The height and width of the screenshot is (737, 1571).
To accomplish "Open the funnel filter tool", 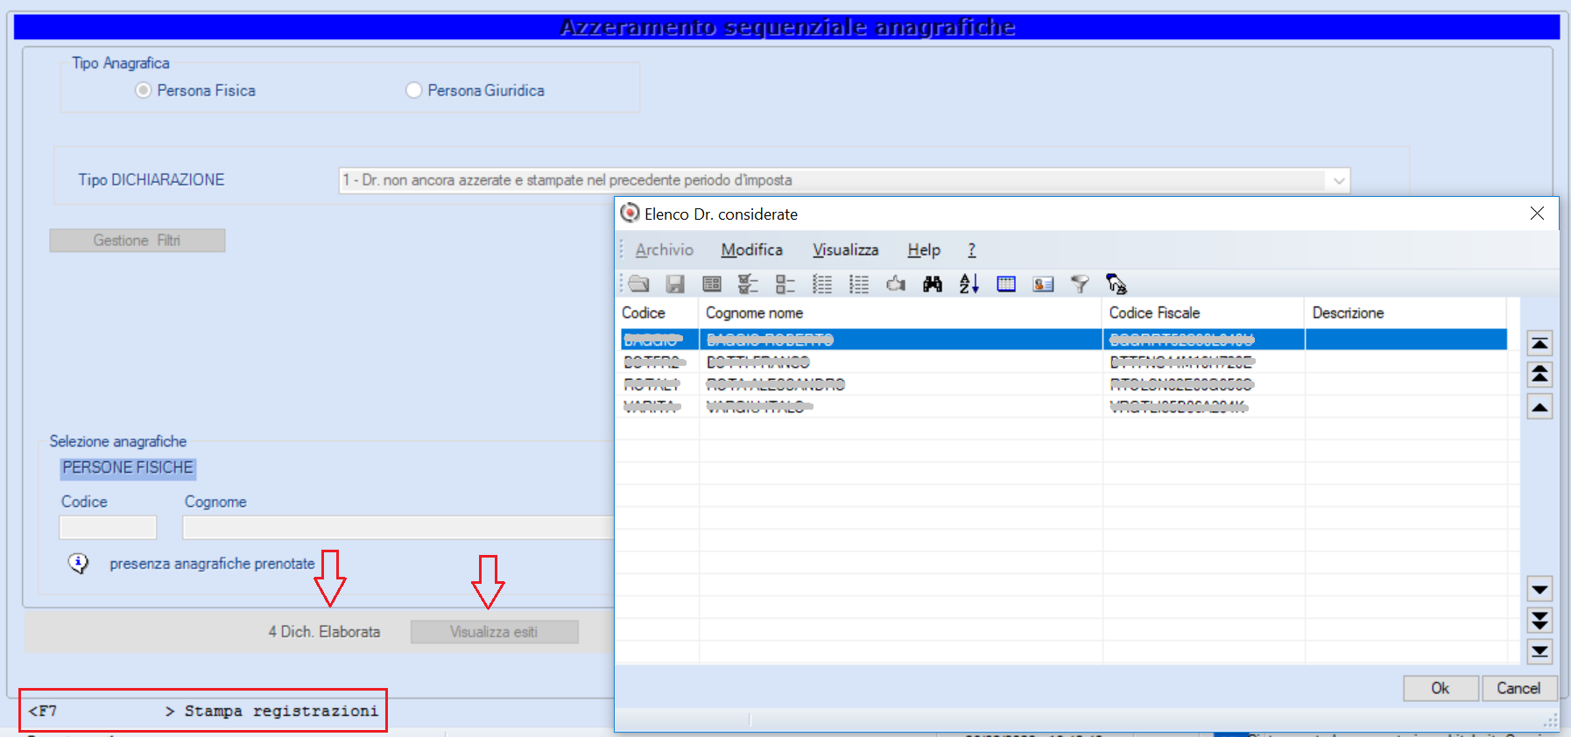I will (x=1080, y=284).
